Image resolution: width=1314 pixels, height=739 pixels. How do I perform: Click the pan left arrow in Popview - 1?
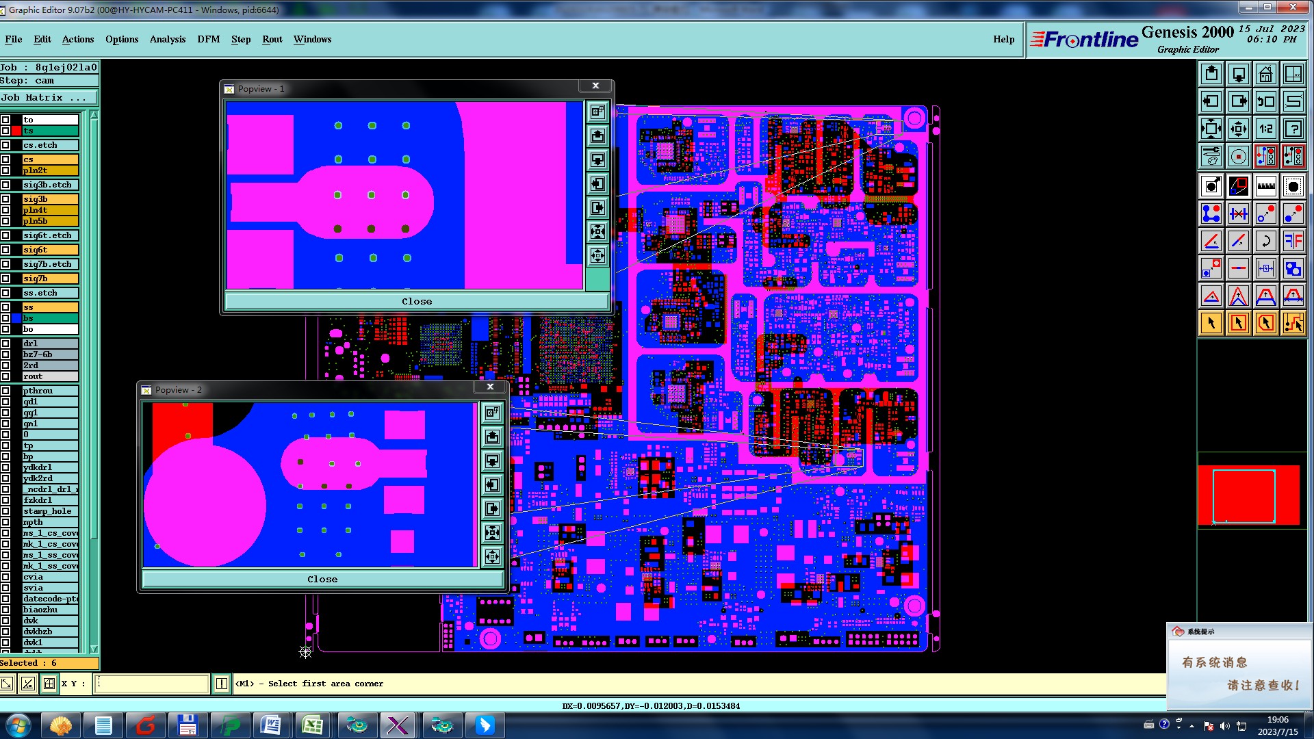tap(597, 184)
